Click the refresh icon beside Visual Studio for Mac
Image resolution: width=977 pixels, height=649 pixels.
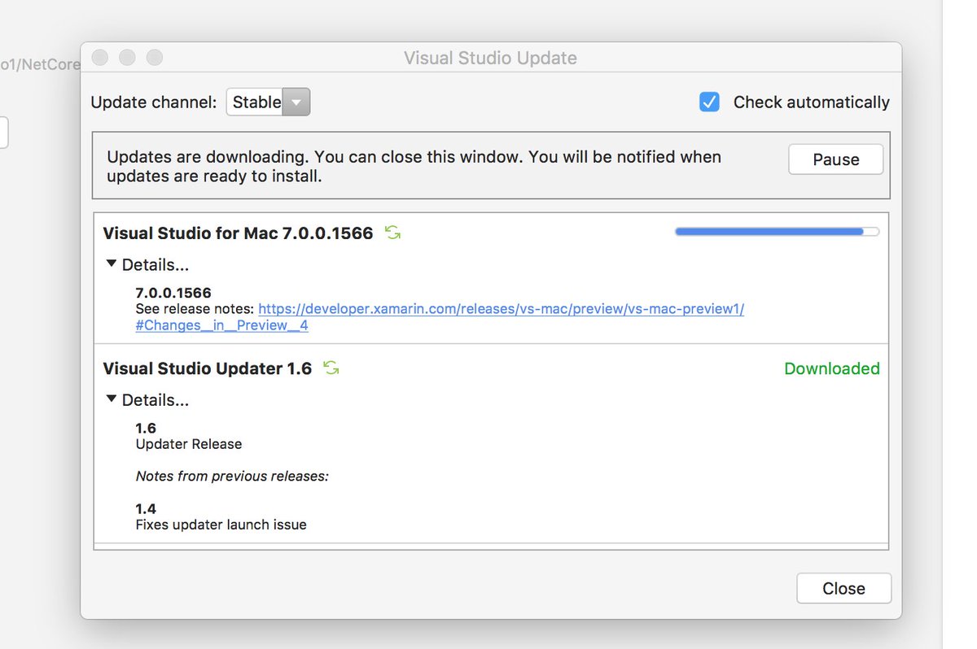[x=393, y=233]
